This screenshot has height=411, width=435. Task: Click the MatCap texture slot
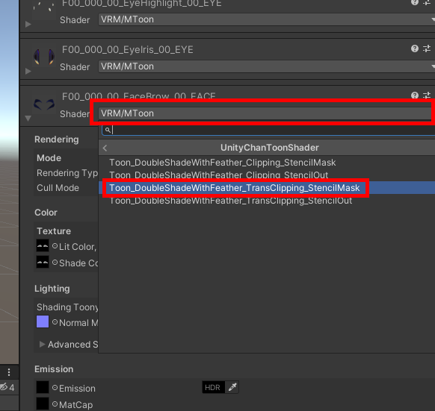tap(43, 404)
